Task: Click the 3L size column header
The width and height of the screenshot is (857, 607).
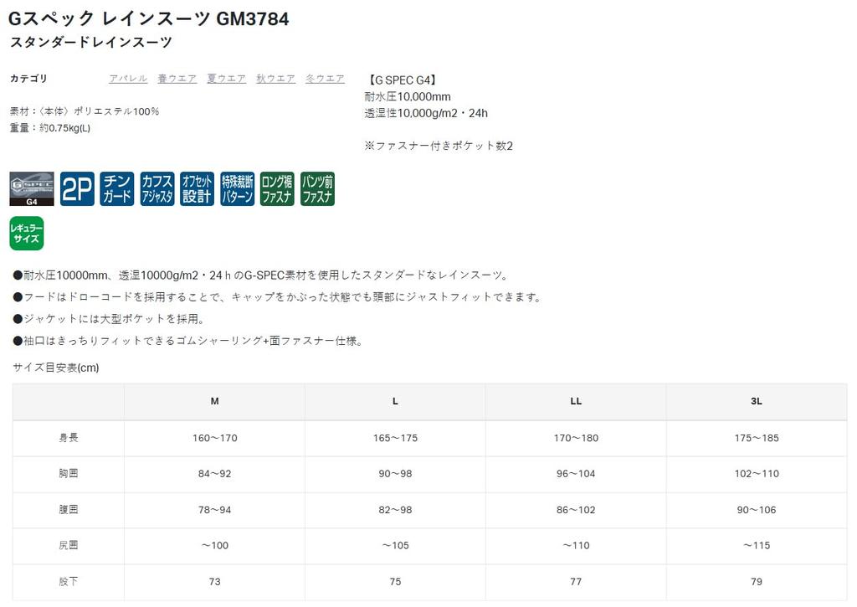Action: click(x=756, y=401)
